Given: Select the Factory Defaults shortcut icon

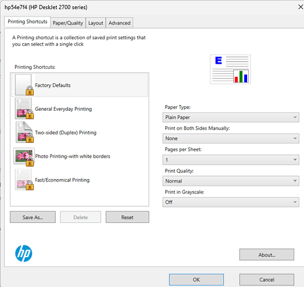Looking at the screenshot, I should pyautogui.click(x=24, y=85).
